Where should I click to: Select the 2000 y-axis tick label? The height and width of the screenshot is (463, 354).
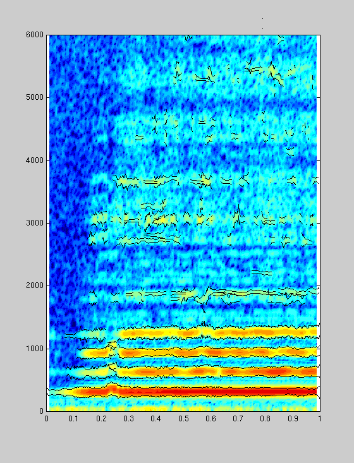[35, 286]
